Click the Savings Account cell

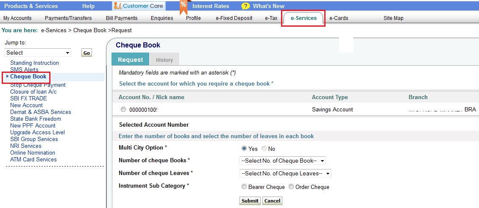coord(332,109)
